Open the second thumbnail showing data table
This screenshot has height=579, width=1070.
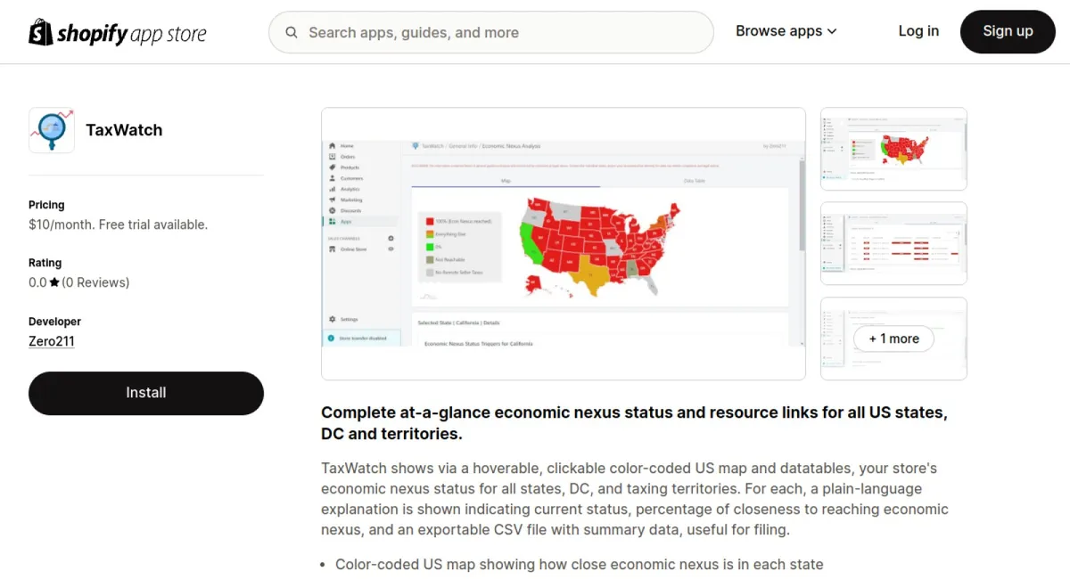click(893, 243)
